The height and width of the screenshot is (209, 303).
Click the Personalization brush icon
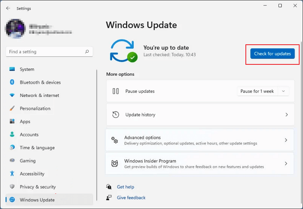click(12, 109)
